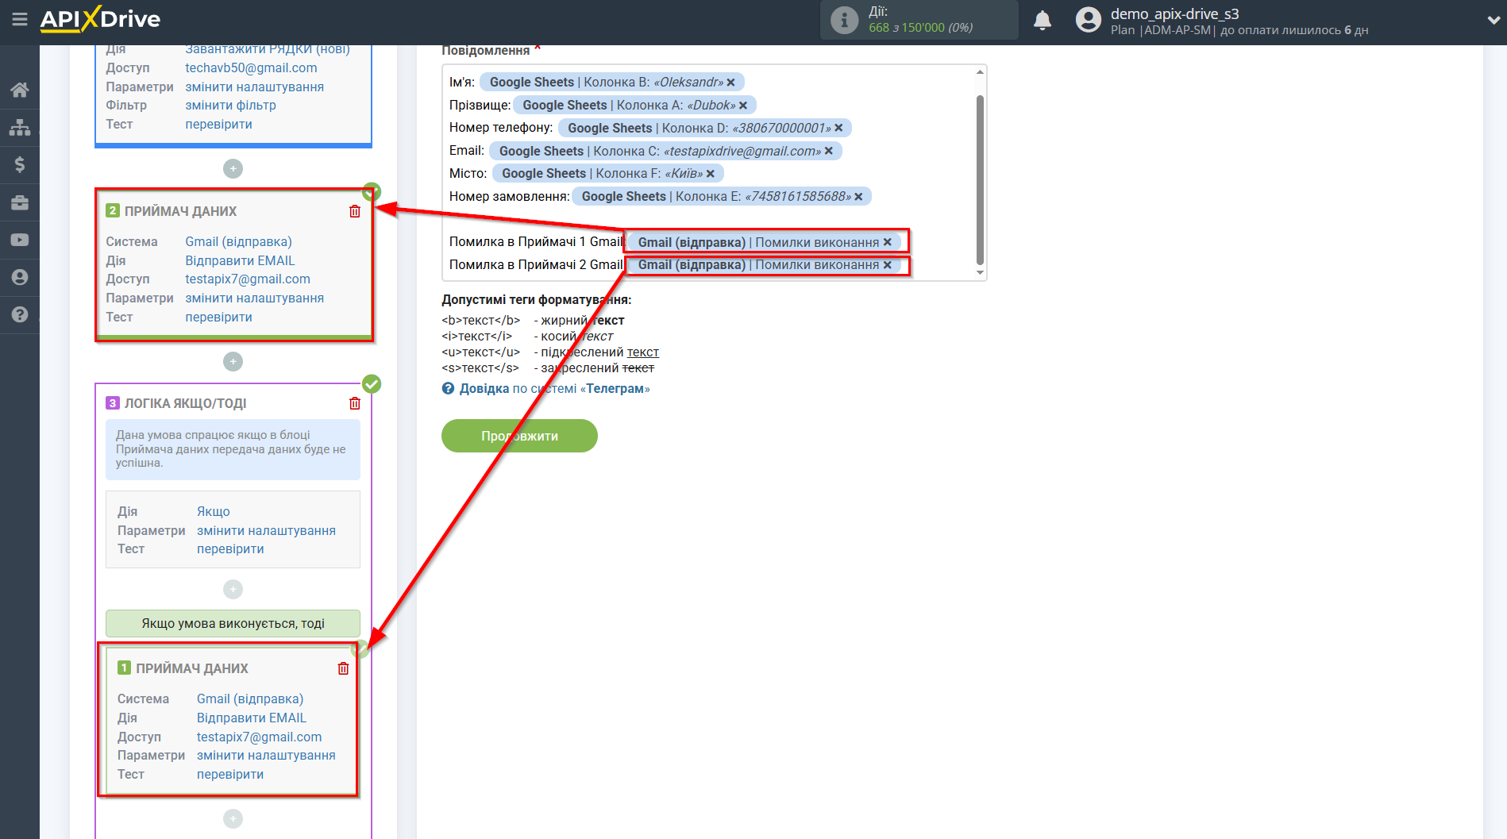Open testapix7@gmail.com access in block 2
The image size is (1507, 839).
point(248,279)
